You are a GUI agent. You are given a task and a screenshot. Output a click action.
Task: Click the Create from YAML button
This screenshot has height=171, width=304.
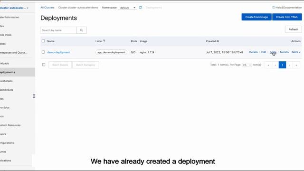[287, 17]
